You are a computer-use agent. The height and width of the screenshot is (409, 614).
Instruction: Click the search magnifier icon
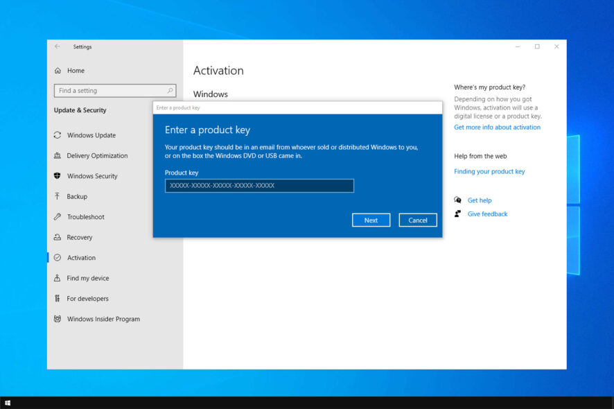point(170,91)
